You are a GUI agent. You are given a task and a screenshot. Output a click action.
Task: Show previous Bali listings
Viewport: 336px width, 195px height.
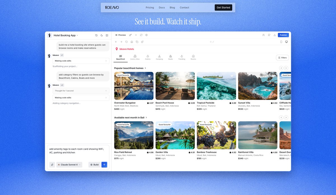coord(281,118)
